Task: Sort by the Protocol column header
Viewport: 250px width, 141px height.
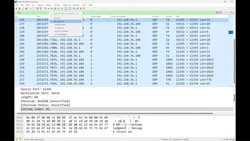Action: pos(155,16)
